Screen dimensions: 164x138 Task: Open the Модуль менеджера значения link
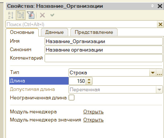tap(93, 120)
